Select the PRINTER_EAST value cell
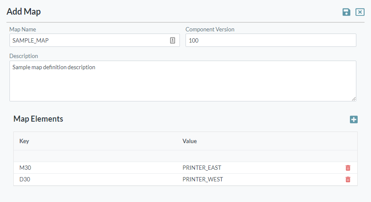This screenshot has width=371, height=202. [x=202, y=168]
